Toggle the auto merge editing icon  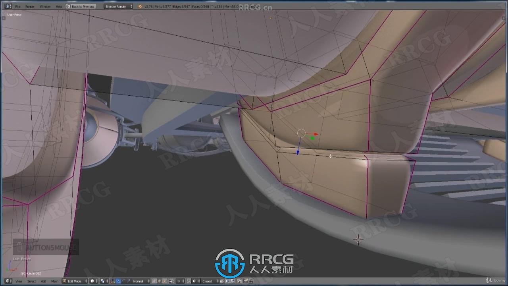(x=240, y=281)
